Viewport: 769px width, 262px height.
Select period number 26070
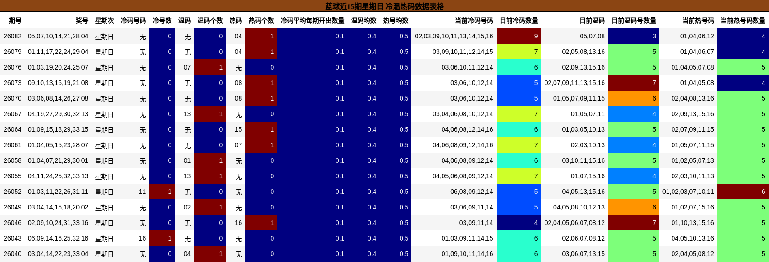12,98
